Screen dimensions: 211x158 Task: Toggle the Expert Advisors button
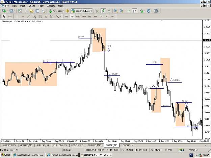[x=82, y=11]
